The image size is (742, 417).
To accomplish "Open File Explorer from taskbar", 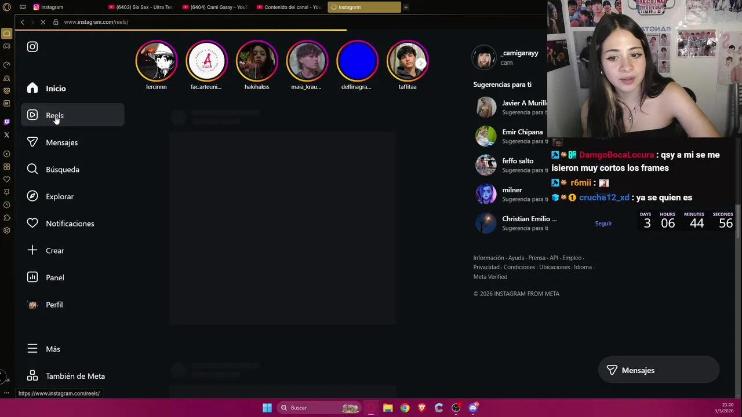I will pyautogui.click(x=388, y=408).
